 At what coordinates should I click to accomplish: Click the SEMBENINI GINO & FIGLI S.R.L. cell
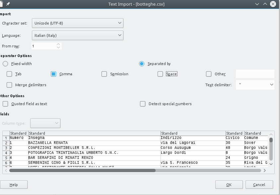[x=95, y=163]
